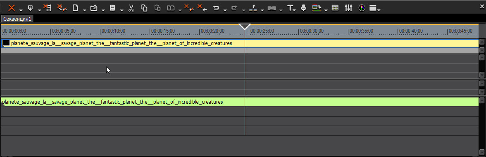The width and height of the screenshot is (486, 157).
Task: Click the greyed redo arrow icon
Action: tap(234, 8)
